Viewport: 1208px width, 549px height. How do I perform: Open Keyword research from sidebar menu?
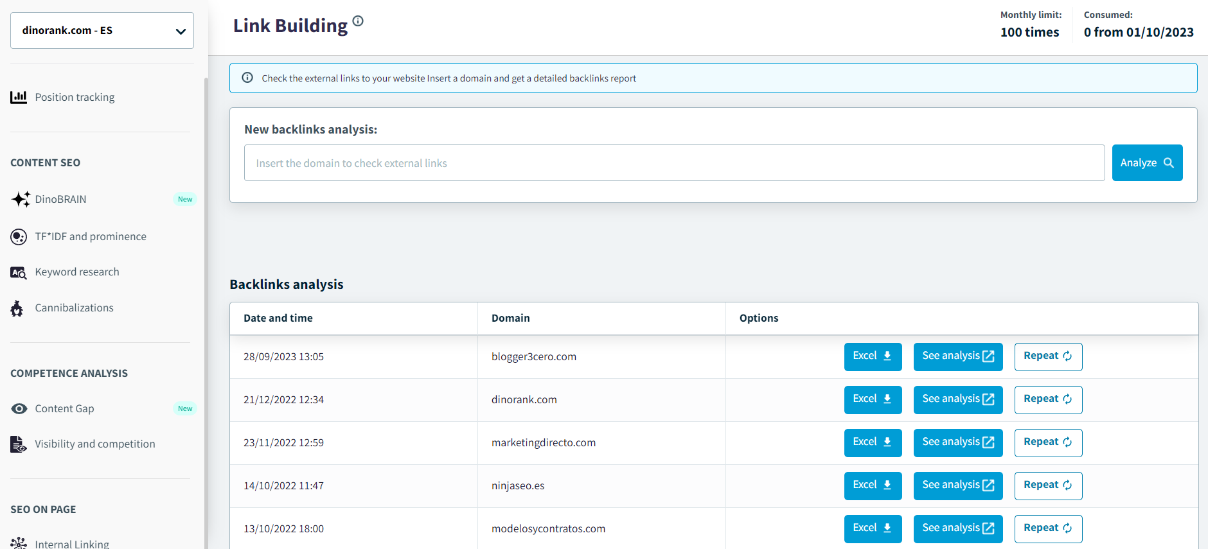77,272
